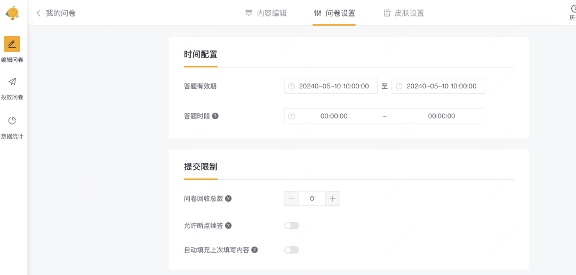This screenshot has width=576, height=275.
Task: Click the orange mascot logo
Action: [x=12, y=13]
